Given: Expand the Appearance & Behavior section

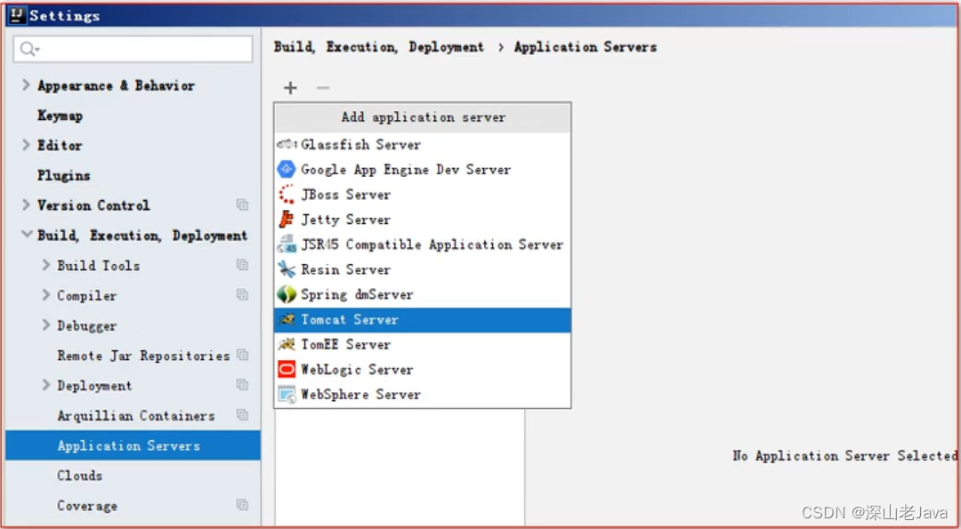Looking at the screenshot, I should (x=26, y=85).
